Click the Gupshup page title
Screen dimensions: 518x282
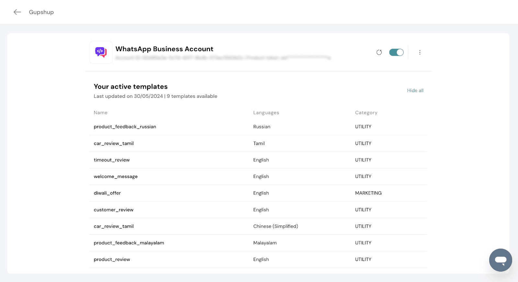(41, 12)
